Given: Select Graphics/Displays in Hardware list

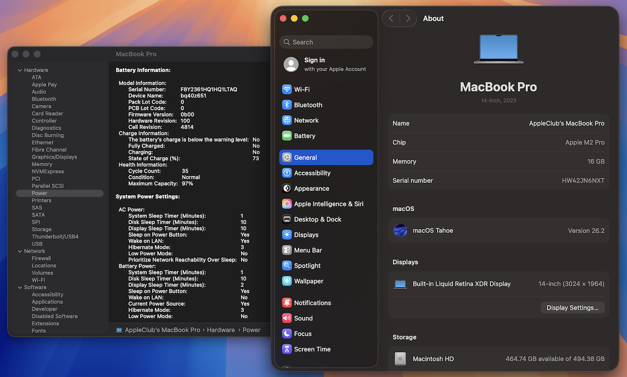Looking at the screenshot, I should (54, 157).
